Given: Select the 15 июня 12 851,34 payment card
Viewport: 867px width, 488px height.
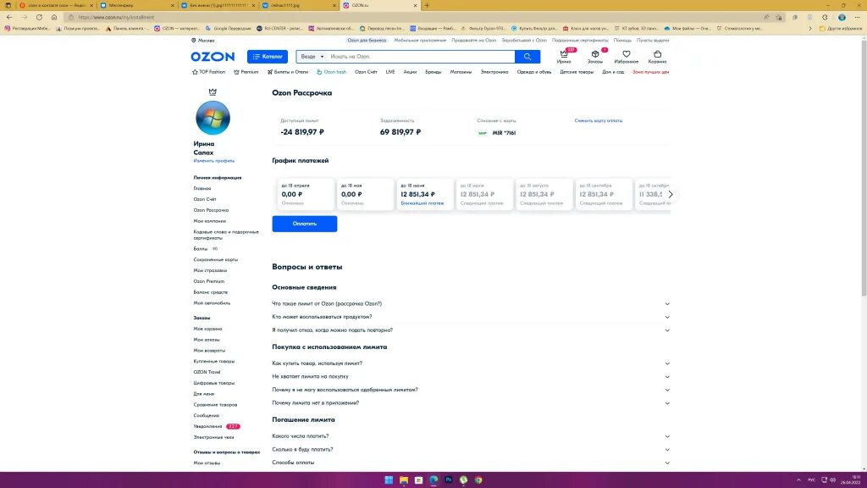Looking at the screenshot, I should [425, 194].
